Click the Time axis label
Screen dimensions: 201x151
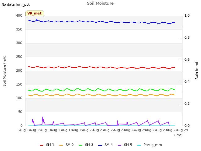pyautogui.click(x=178, y=135)
